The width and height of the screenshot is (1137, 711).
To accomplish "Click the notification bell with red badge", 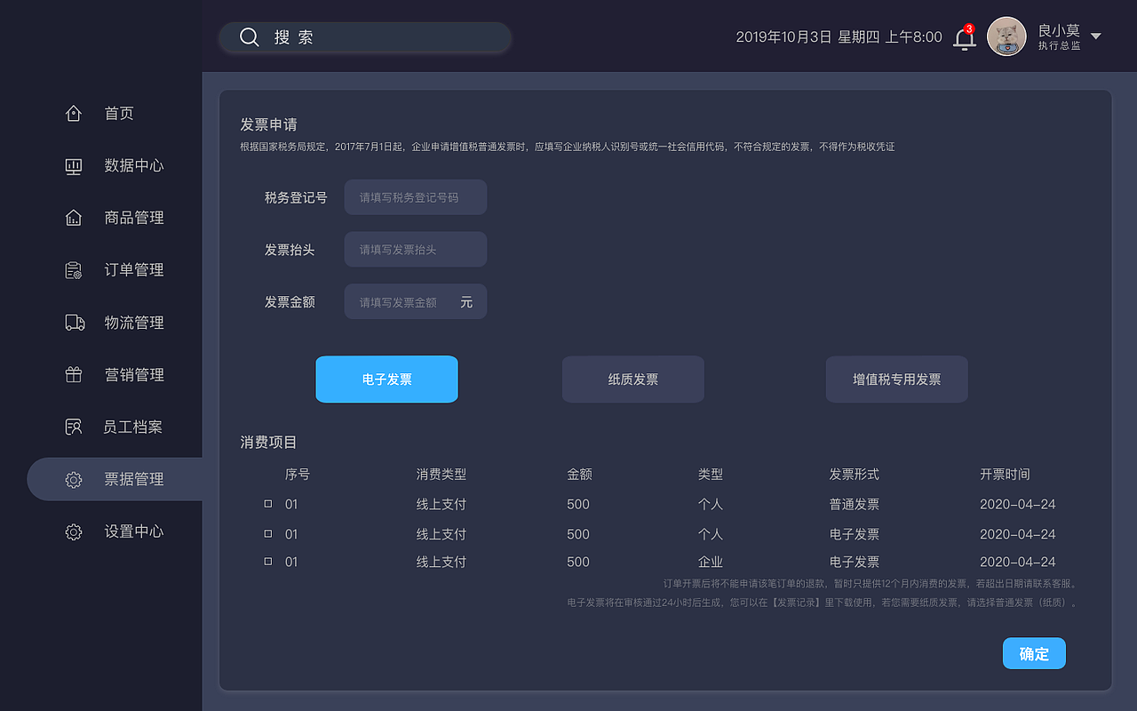I will tap(964, 37).
